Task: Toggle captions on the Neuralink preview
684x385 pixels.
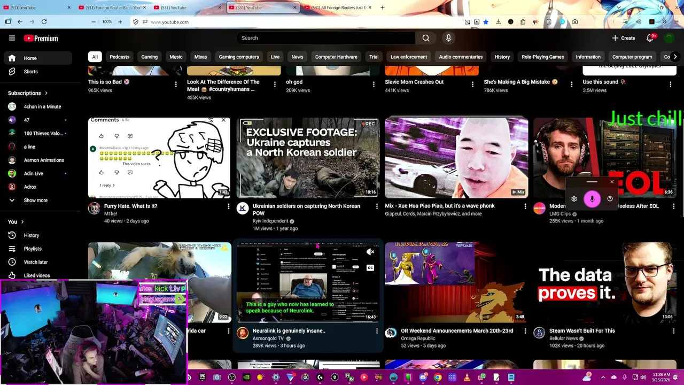Action: click(x=370, y=267)
